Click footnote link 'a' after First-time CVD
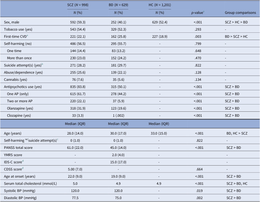 point(27,35)
